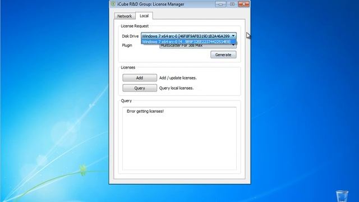Select the Local tab

coord(144,16)
